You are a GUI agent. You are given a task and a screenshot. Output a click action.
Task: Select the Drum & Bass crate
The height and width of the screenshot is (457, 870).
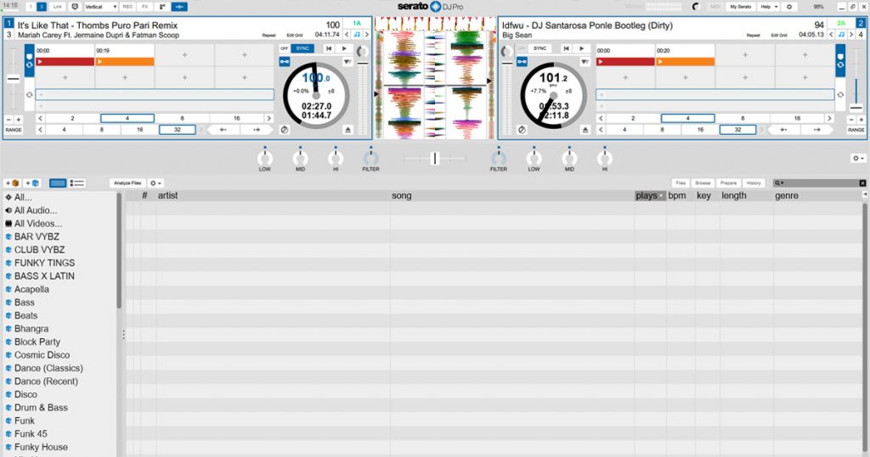(x=41, y=408)
